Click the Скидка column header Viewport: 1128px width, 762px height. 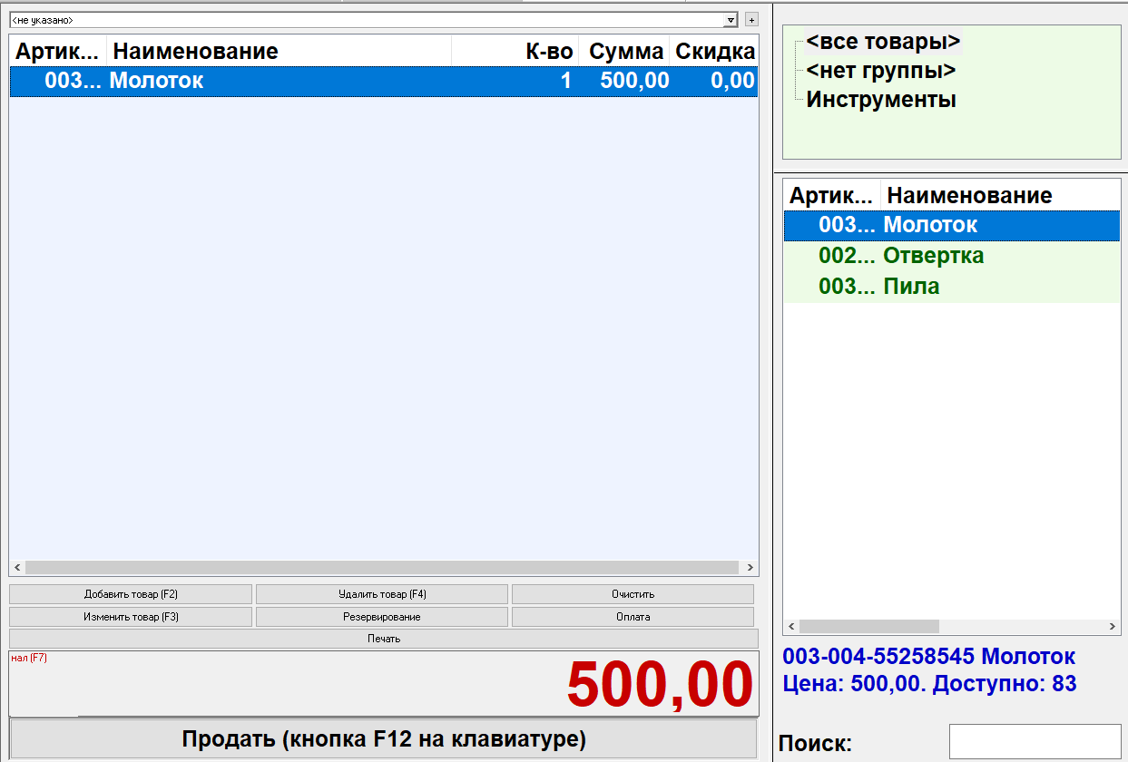714,51
